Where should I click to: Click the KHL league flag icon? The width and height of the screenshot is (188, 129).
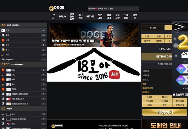(8, 75)
